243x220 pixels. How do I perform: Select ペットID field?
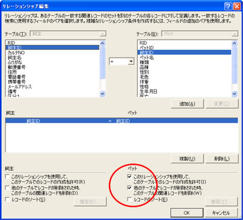pos(185,48)
